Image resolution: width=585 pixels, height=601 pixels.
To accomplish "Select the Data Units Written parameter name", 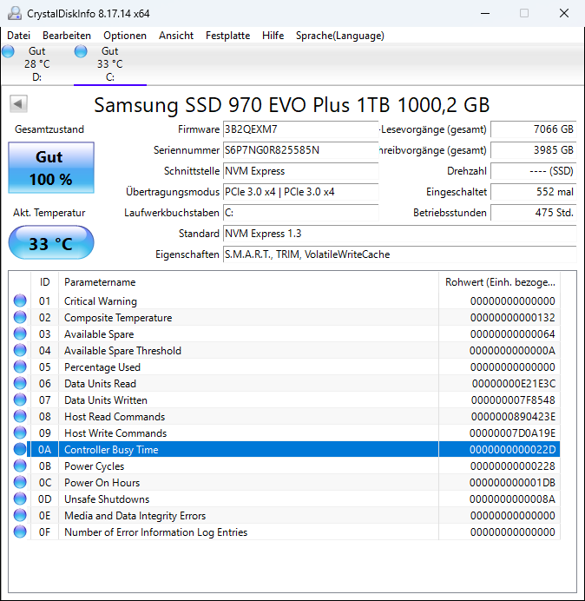I will 106,400.
